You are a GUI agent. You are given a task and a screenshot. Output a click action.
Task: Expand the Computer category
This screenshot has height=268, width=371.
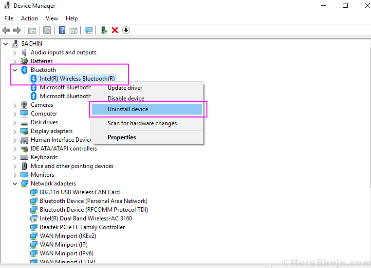tap(15, 114)
